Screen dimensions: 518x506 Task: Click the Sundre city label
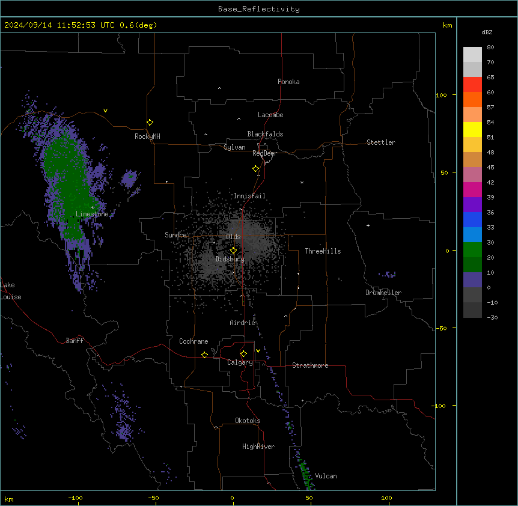[x=175, y=235]
